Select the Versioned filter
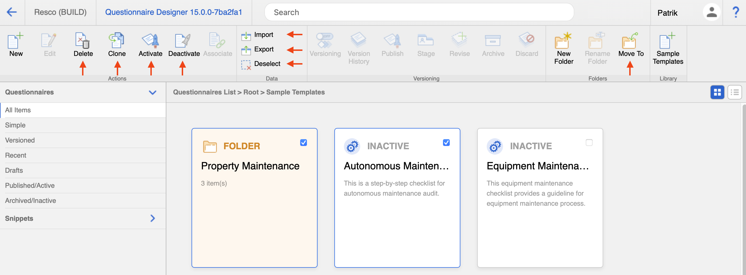The width and height of the screenshot is (746, 275). click(20, 140)
